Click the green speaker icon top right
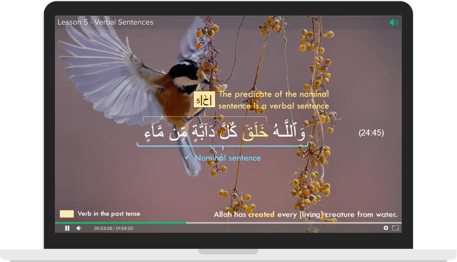The image size is (457, 262). (394, 22)
